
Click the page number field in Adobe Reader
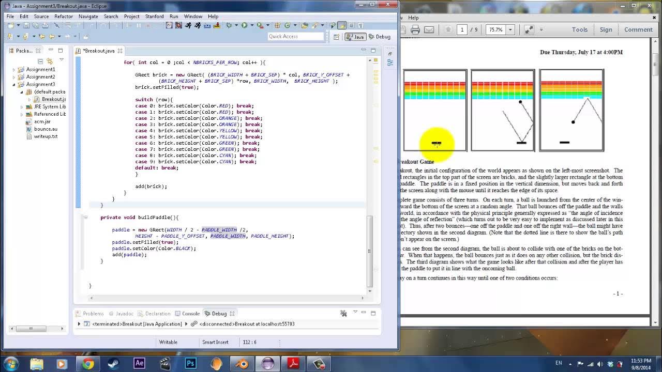coord(462,29)
